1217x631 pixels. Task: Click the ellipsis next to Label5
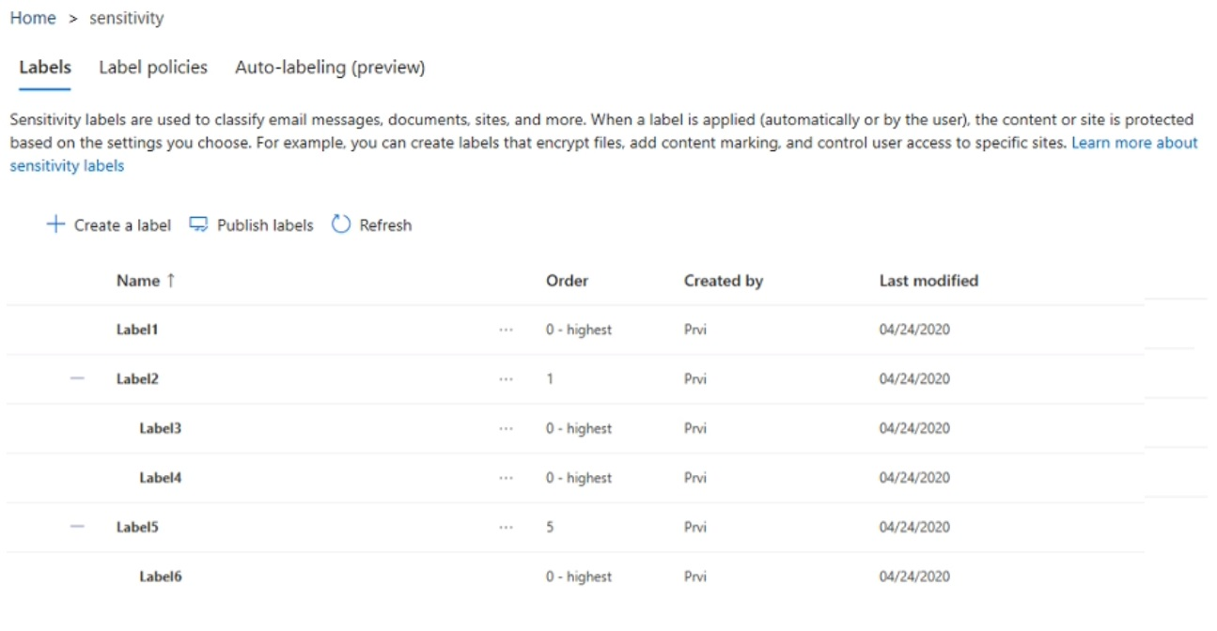point(507,528)
